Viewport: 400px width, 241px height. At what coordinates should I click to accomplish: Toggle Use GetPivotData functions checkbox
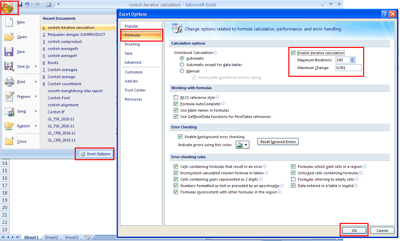click(x=176, y=117)
